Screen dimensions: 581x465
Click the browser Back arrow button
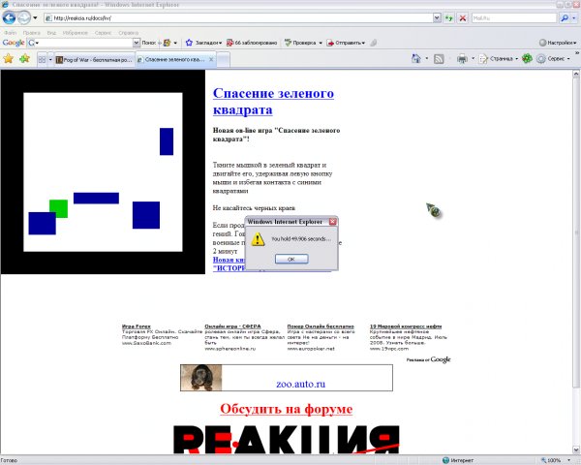tap(9, 17)
